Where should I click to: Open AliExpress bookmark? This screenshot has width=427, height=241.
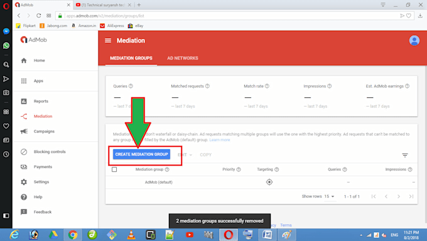point(112,26)
